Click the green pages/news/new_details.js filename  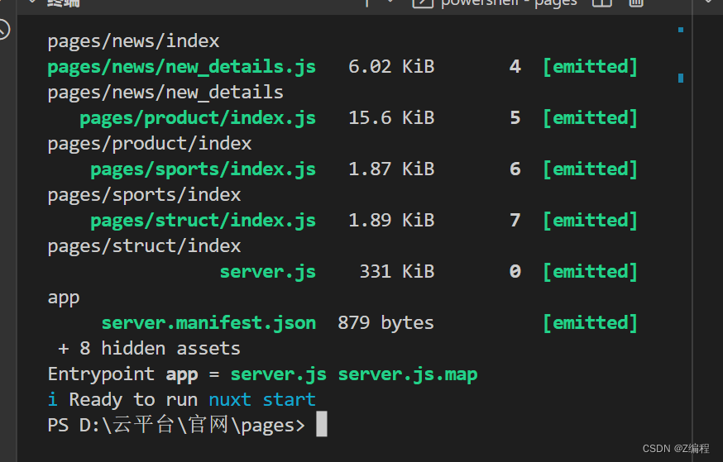point(182,67)
